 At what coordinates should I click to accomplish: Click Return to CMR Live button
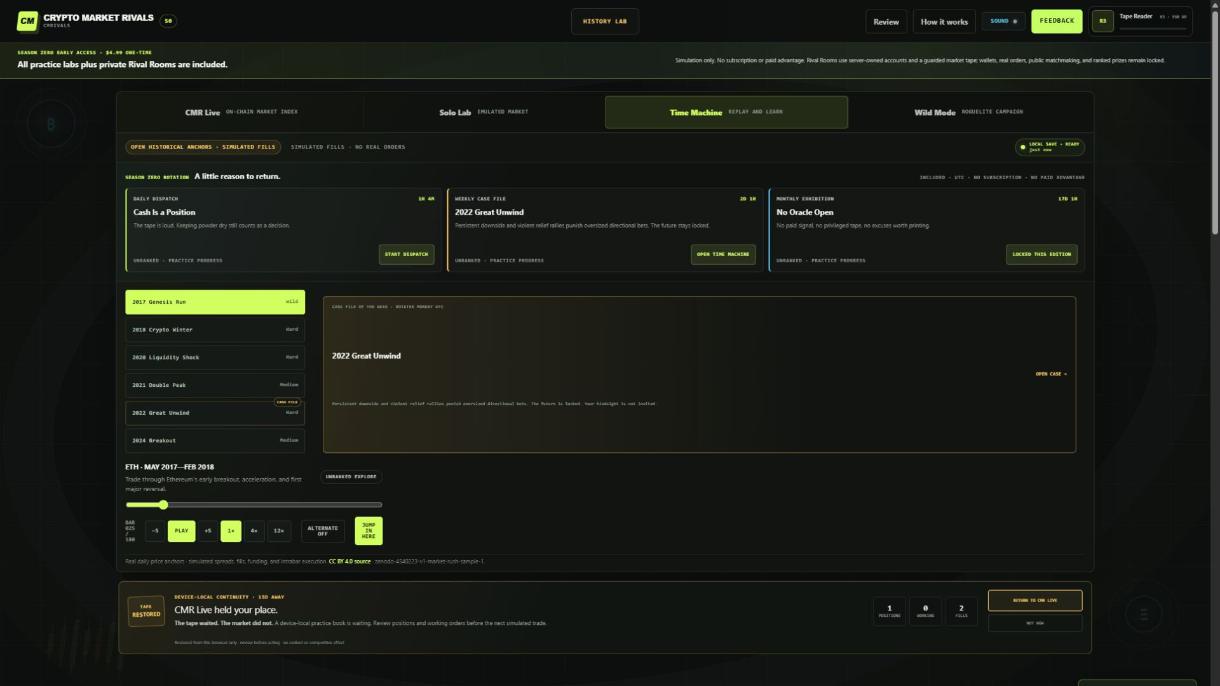(1035, 601)
